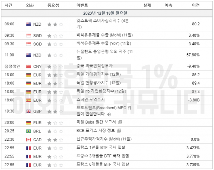Click the 외화 column header
The image size is (214, 170).
[x=30, y=5]
